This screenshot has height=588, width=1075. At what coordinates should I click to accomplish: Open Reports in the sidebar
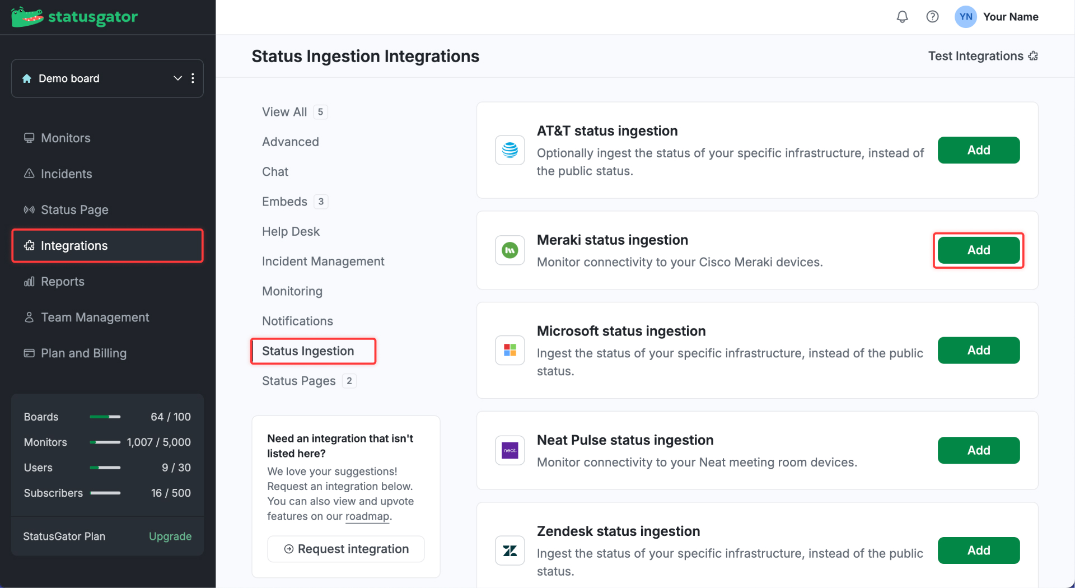tap(107, 281)
